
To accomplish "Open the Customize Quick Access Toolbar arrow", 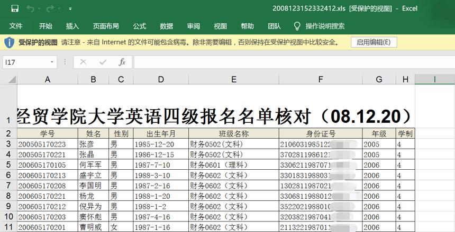I will point(70,9).
